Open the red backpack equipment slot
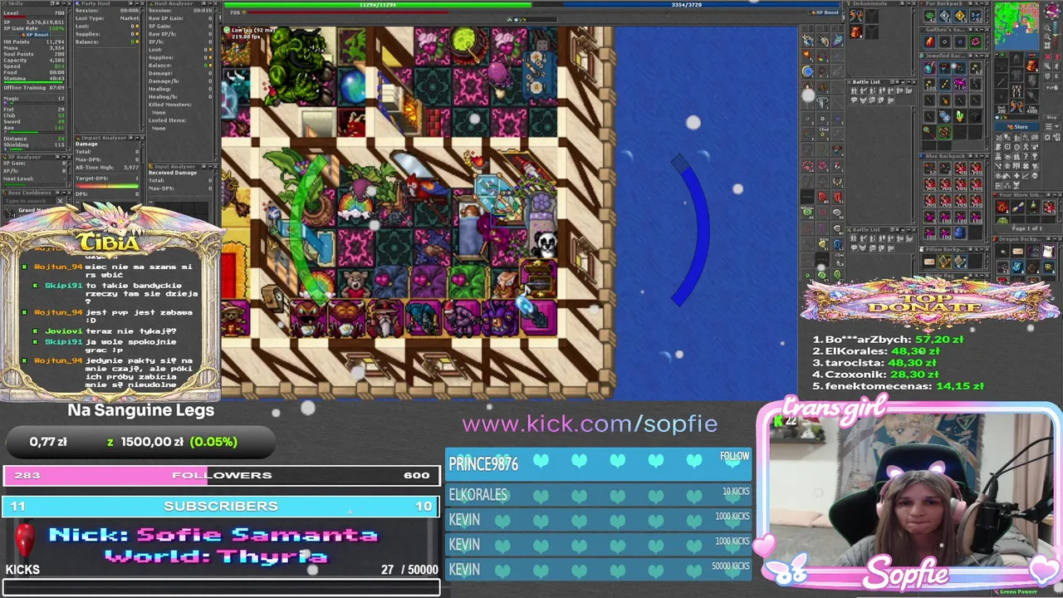This screenshot has width=1063, height=598. tap(1031, 66)
